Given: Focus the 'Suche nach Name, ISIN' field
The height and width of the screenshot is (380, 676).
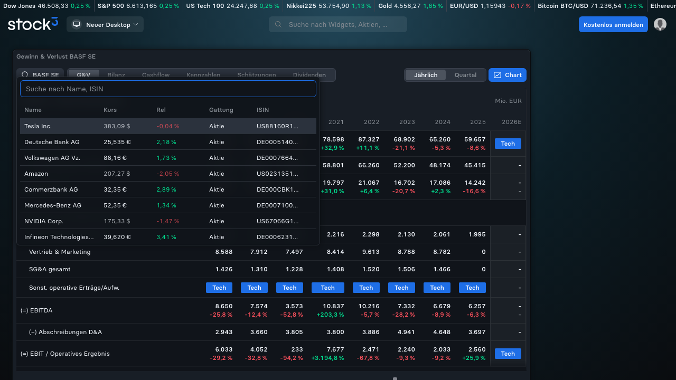Looking at the screenshot, I should click(x=168, y=89).
